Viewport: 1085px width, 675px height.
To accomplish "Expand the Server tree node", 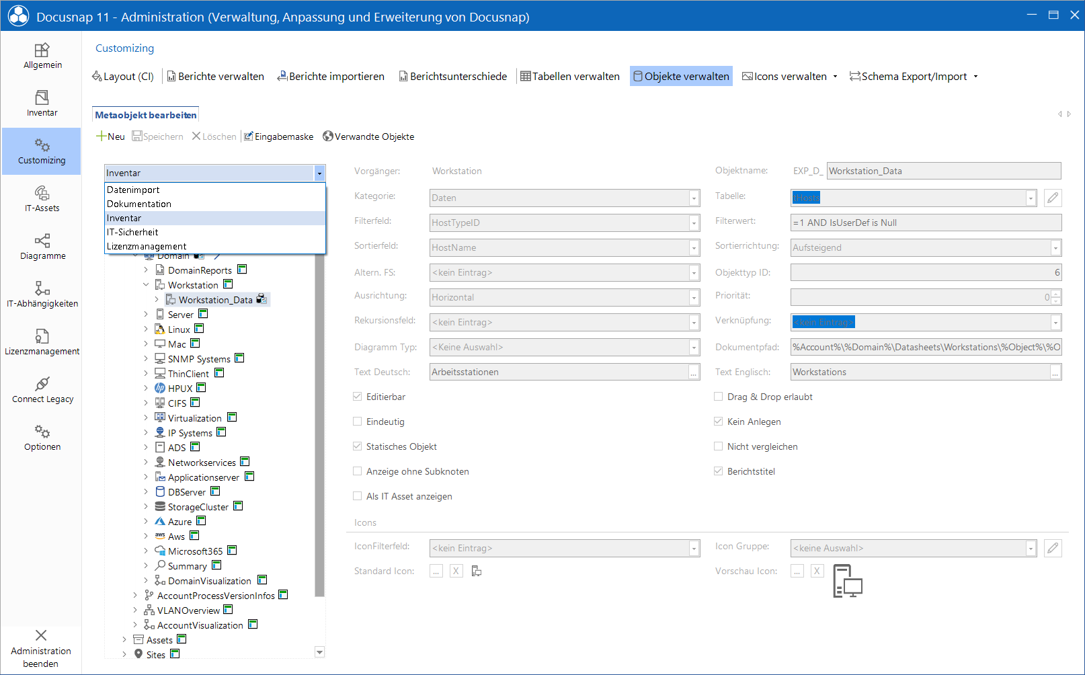I will (x=146, y=314).
